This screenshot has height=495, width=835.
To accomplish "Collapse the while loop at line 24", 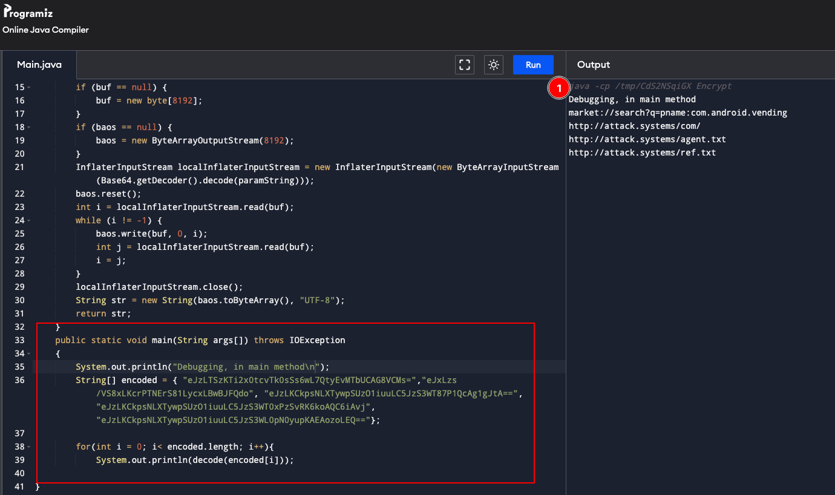I will tap(29, 220).
